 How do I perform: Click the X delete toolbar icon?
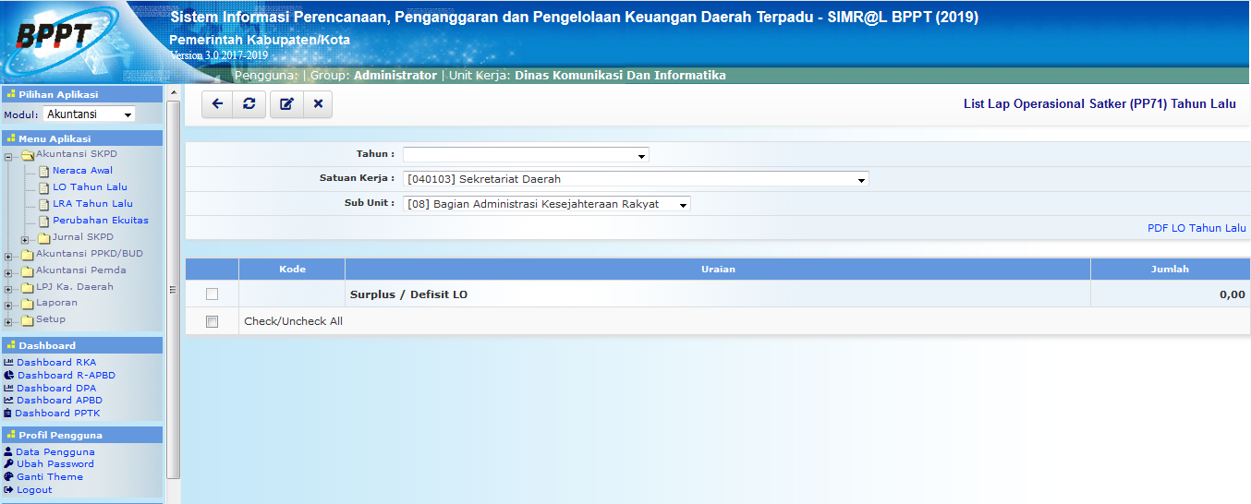pyautogui.click(x=318, y=104)
